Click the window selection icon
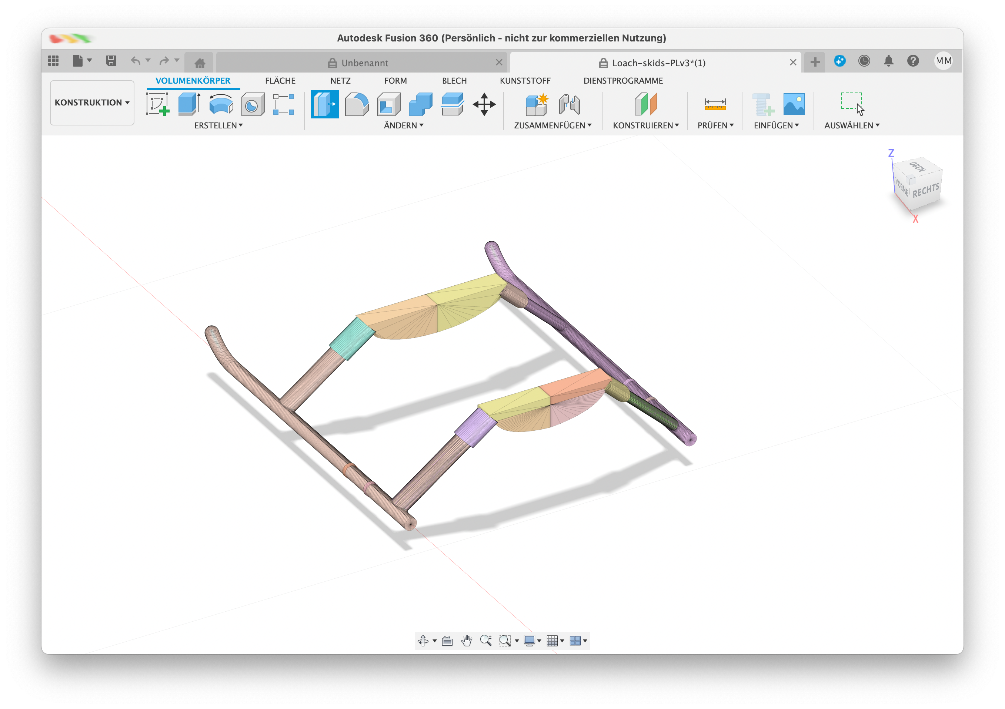This screenshot has height=709, width=1005. [x=852, y=104]
